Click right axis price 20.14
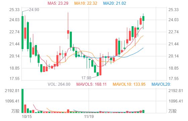This screenshot has width=188, height=121. (x=174, y=56)
